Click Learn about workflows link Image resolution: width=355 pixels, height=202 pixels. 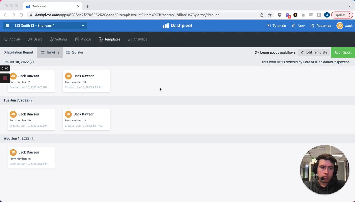[275, 52]
